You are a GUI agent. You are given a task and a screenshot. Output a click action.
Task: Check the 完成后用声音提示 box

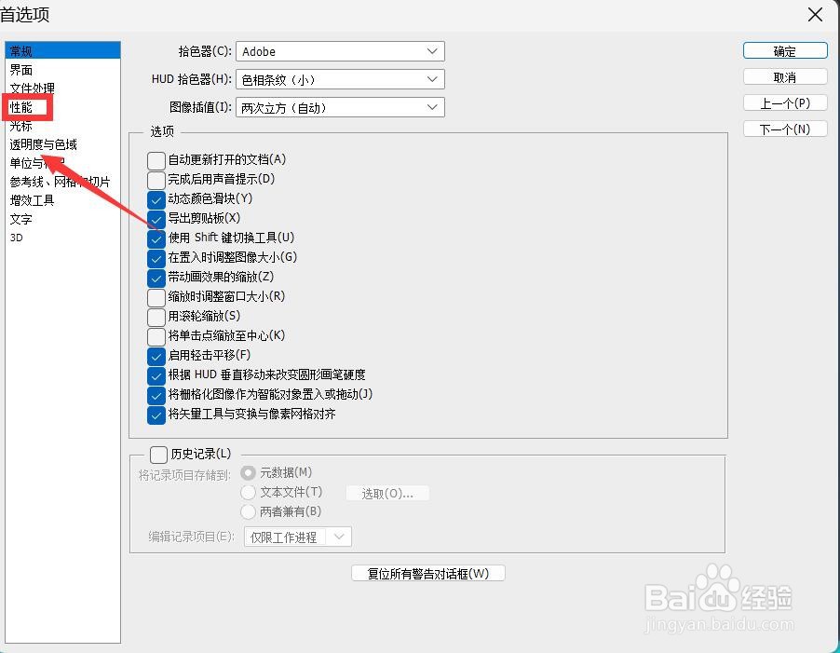pyautogui.click(x=156, y=180)
